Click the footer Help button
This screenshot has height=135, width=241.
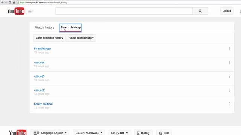click(x=164, y=133)
